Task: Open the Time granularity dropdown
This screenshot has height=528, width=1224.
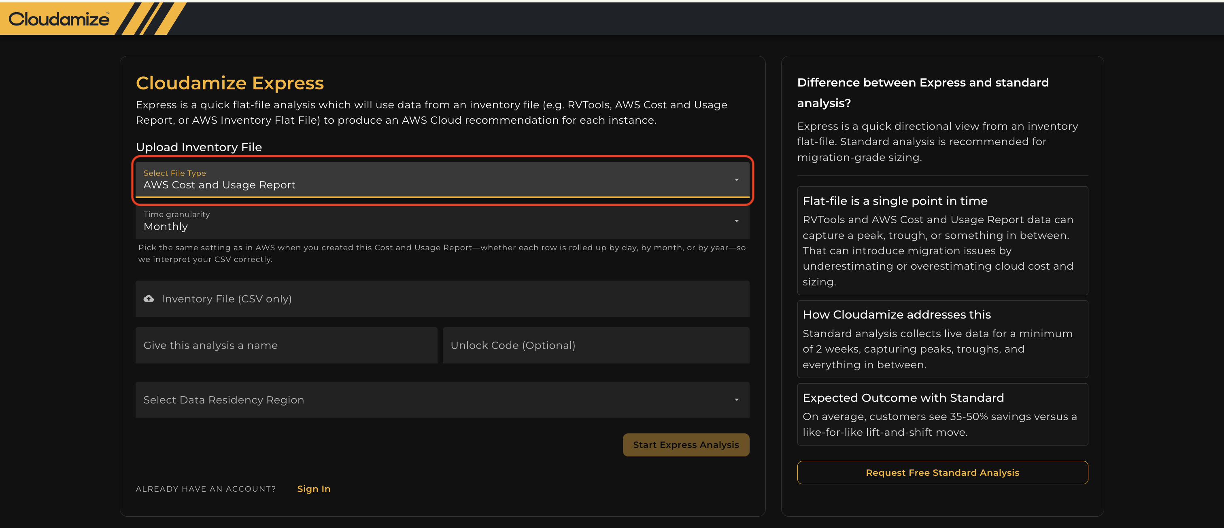Action: [x=442, y=221]
